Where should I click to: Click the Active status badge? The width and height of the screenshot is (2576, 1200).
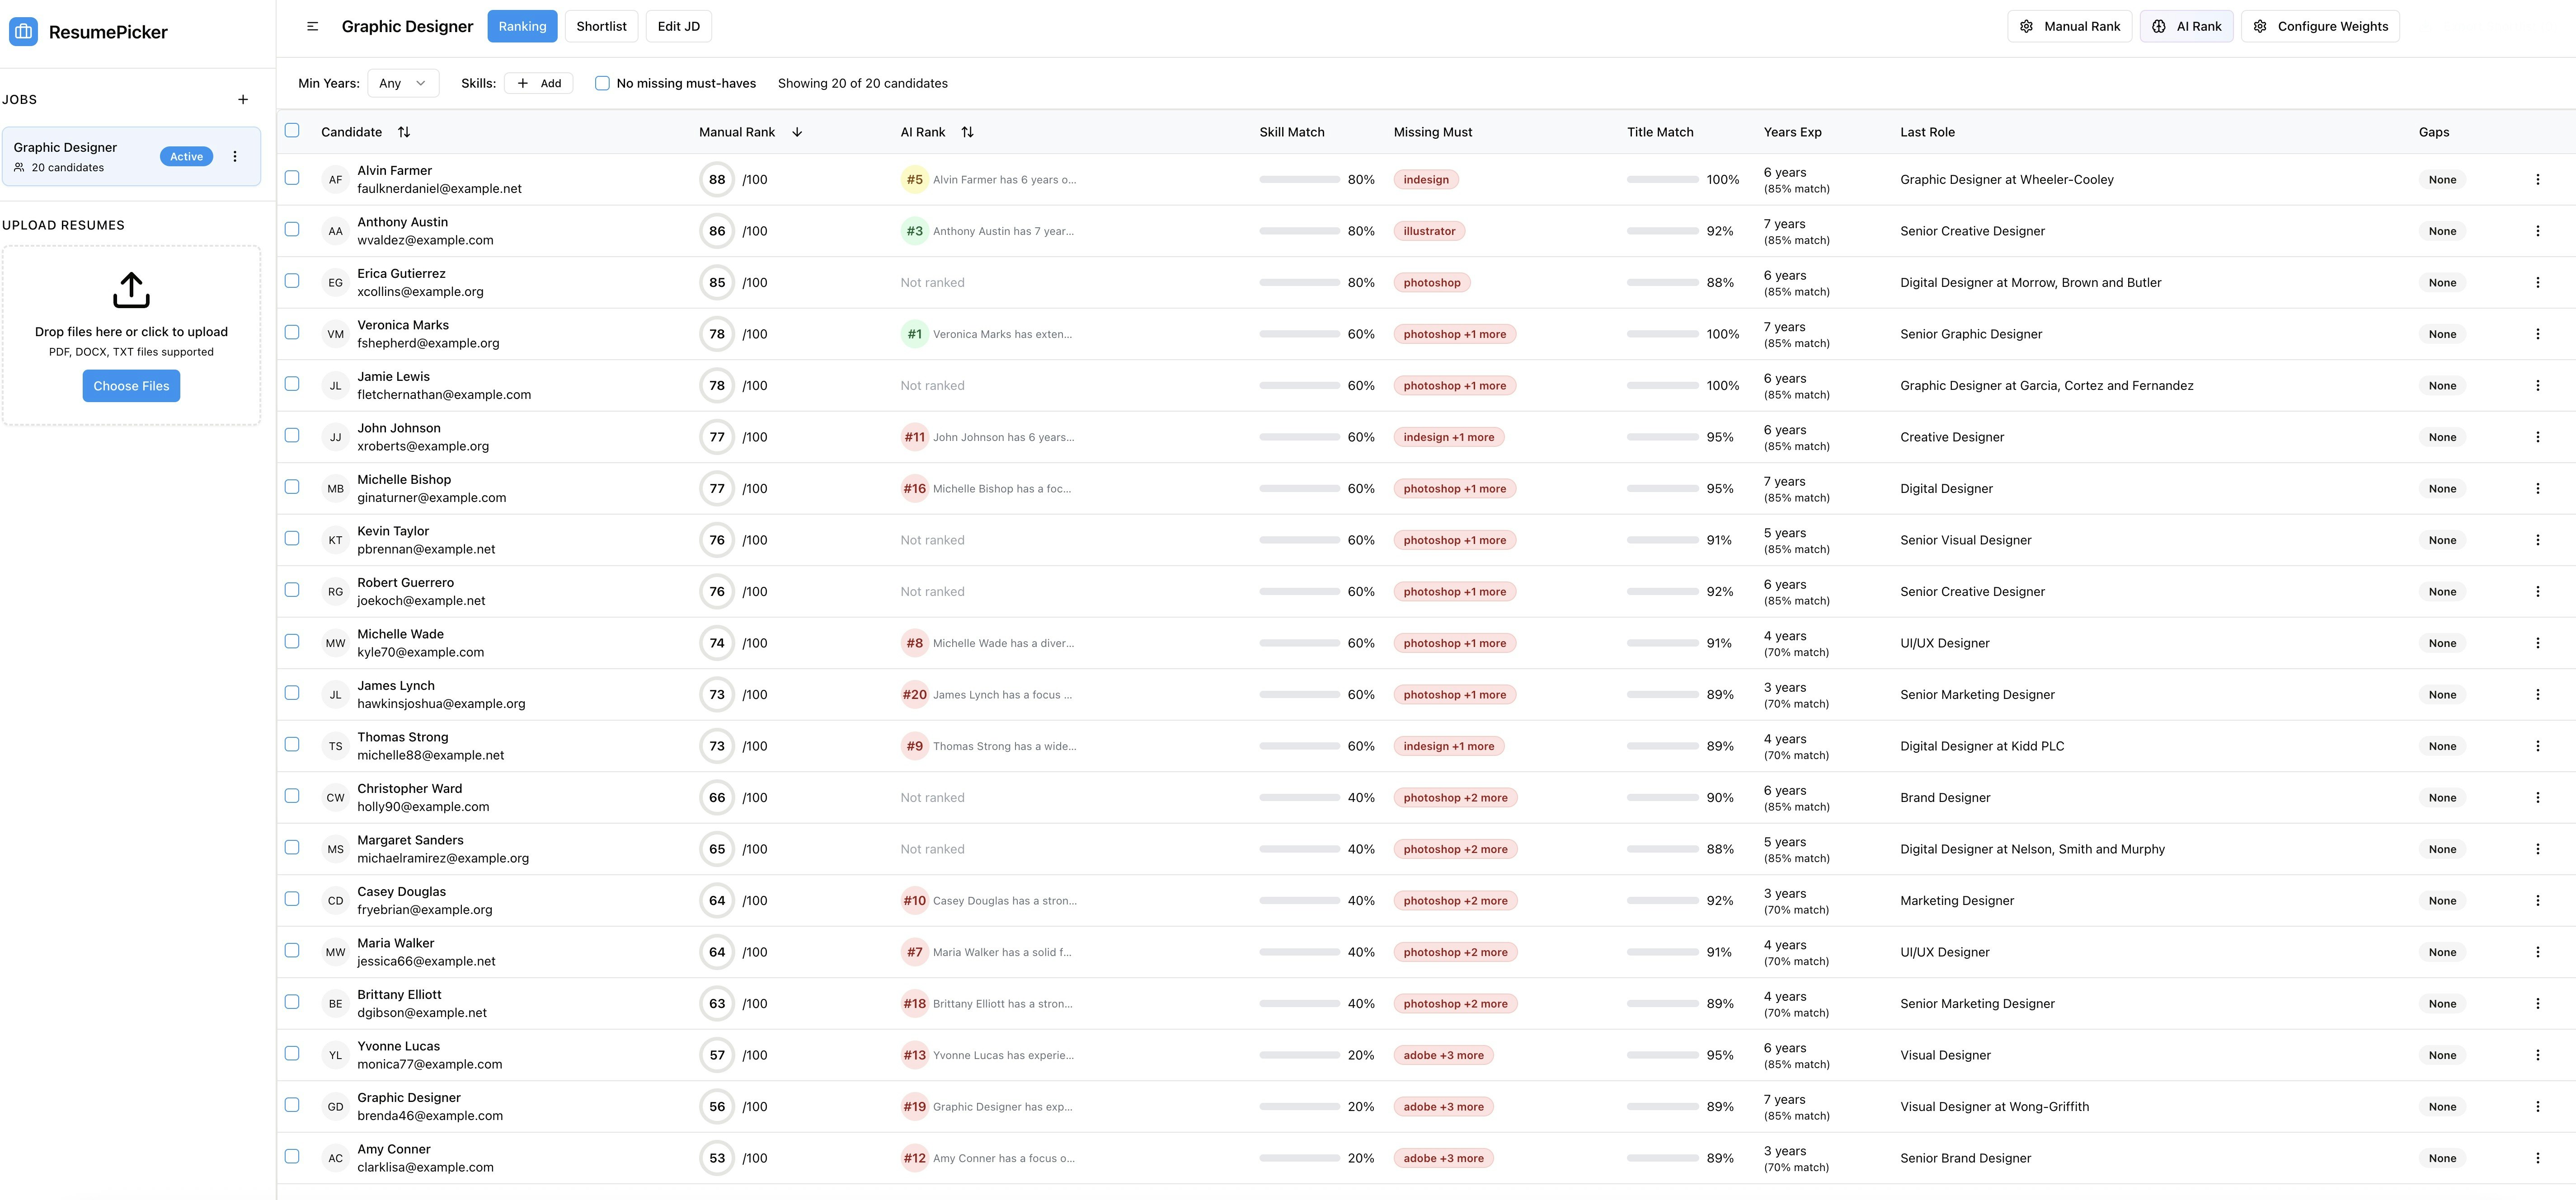[x=186, y=156]
